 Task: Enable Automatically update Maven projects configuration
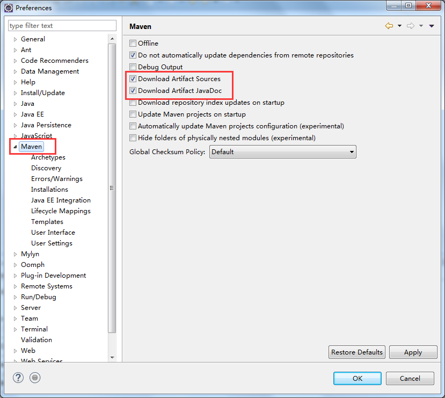(133, 126)
